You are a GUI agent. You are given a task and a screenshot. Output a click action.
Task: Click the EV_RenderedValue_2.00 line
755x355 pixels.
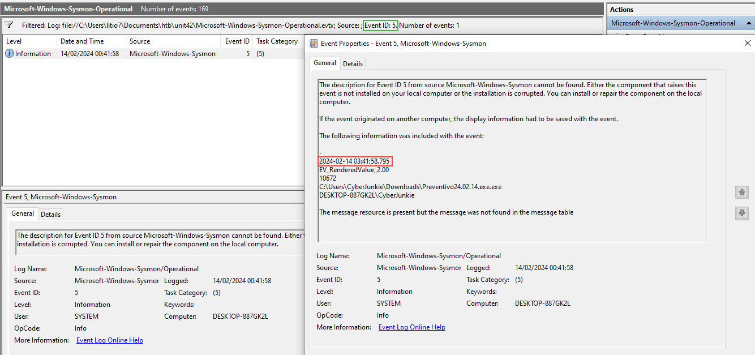click(x=354, y=170)
